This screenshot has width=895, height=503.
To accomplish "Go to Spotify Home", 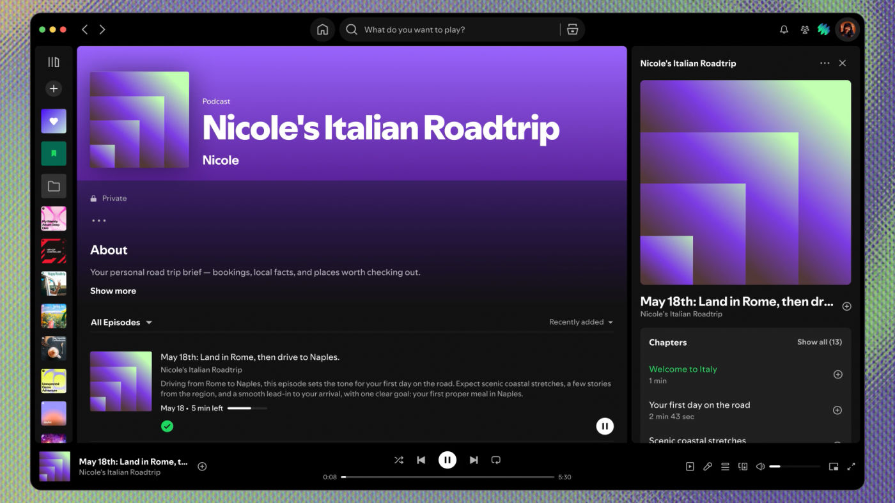I will pyautogui.click(x=322, y=29).
